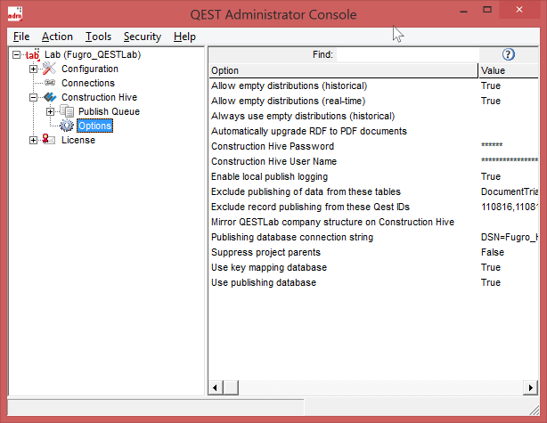Screen dimensions: 547x423
Task: Click the Options gear icon
Action: [67, 126]
